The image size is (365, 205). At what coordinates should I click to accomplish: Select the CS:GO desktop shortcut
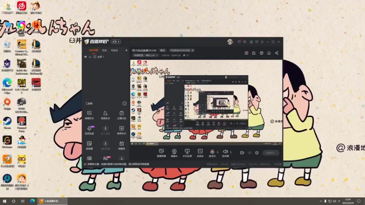pyautogui.click(x=21, y=48)
